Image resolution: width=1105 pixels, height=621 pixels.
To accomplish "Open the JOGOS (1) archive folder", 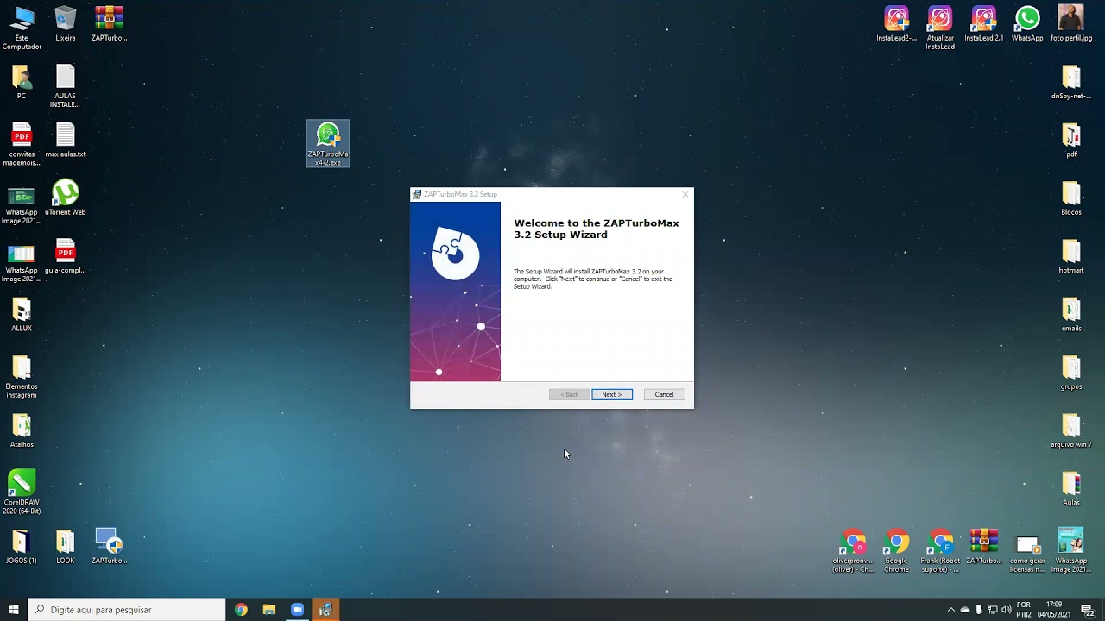I will pos(22,546).
